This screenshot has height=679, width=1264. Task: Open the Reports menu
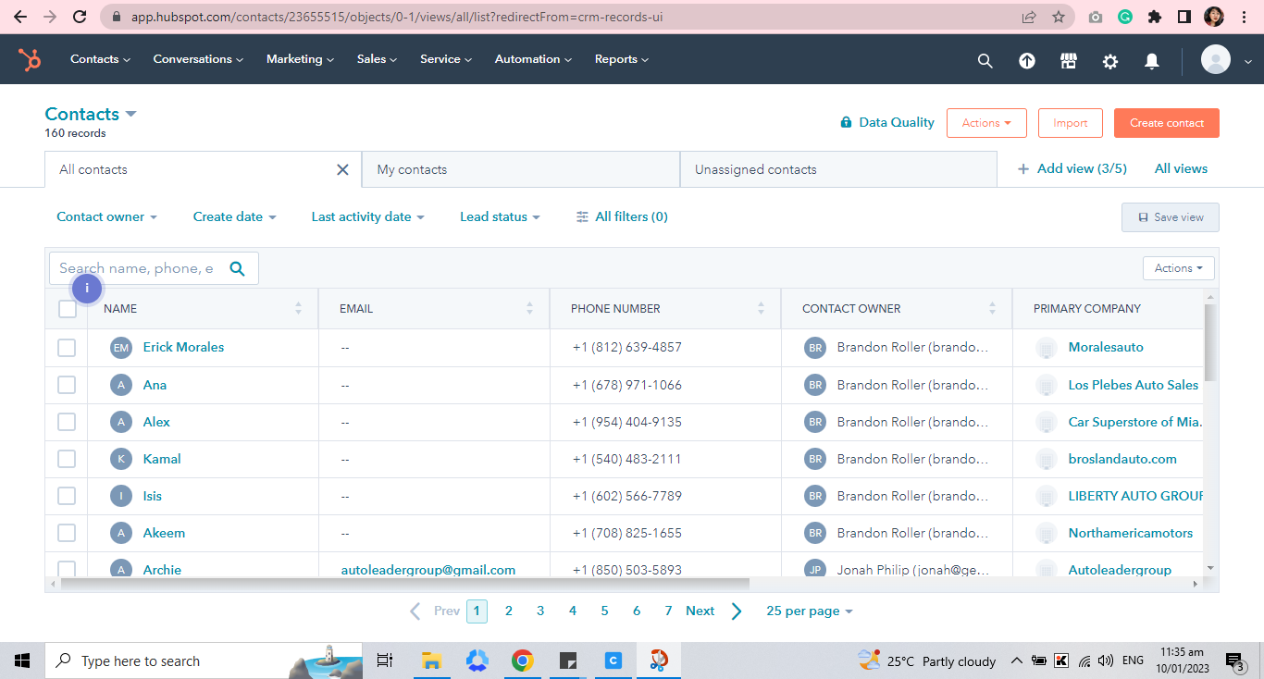click(x=622, y=59)
